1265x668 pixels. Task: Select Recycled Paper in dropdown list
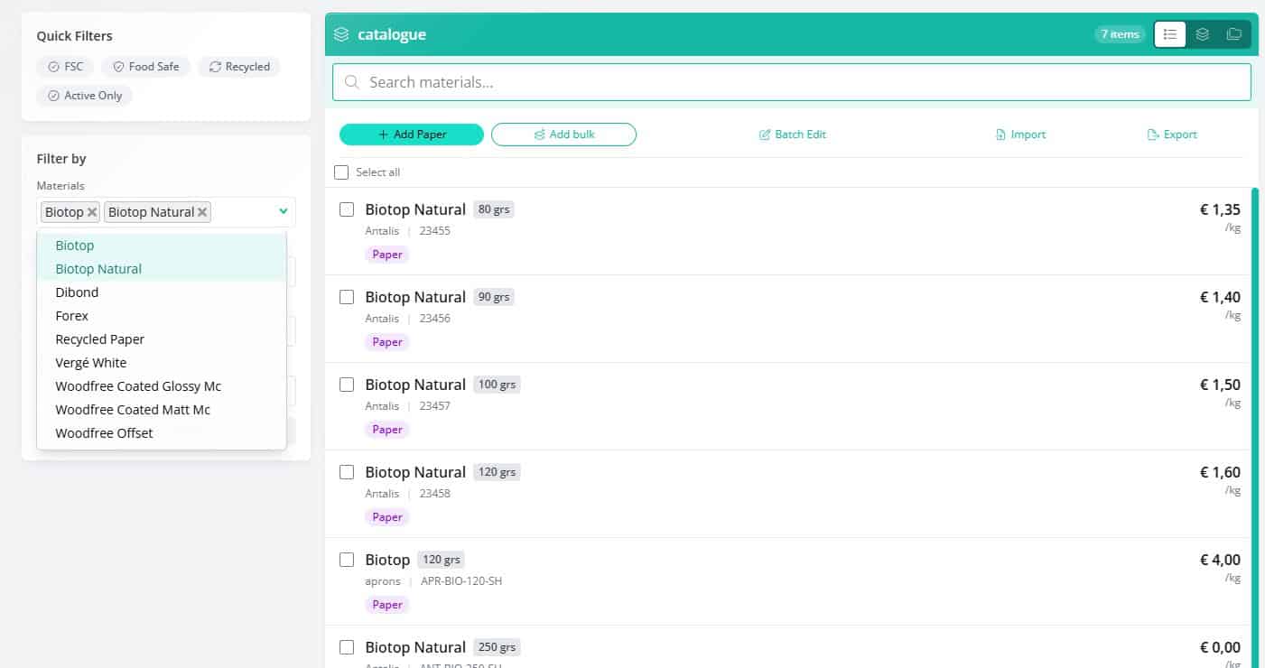100,339
